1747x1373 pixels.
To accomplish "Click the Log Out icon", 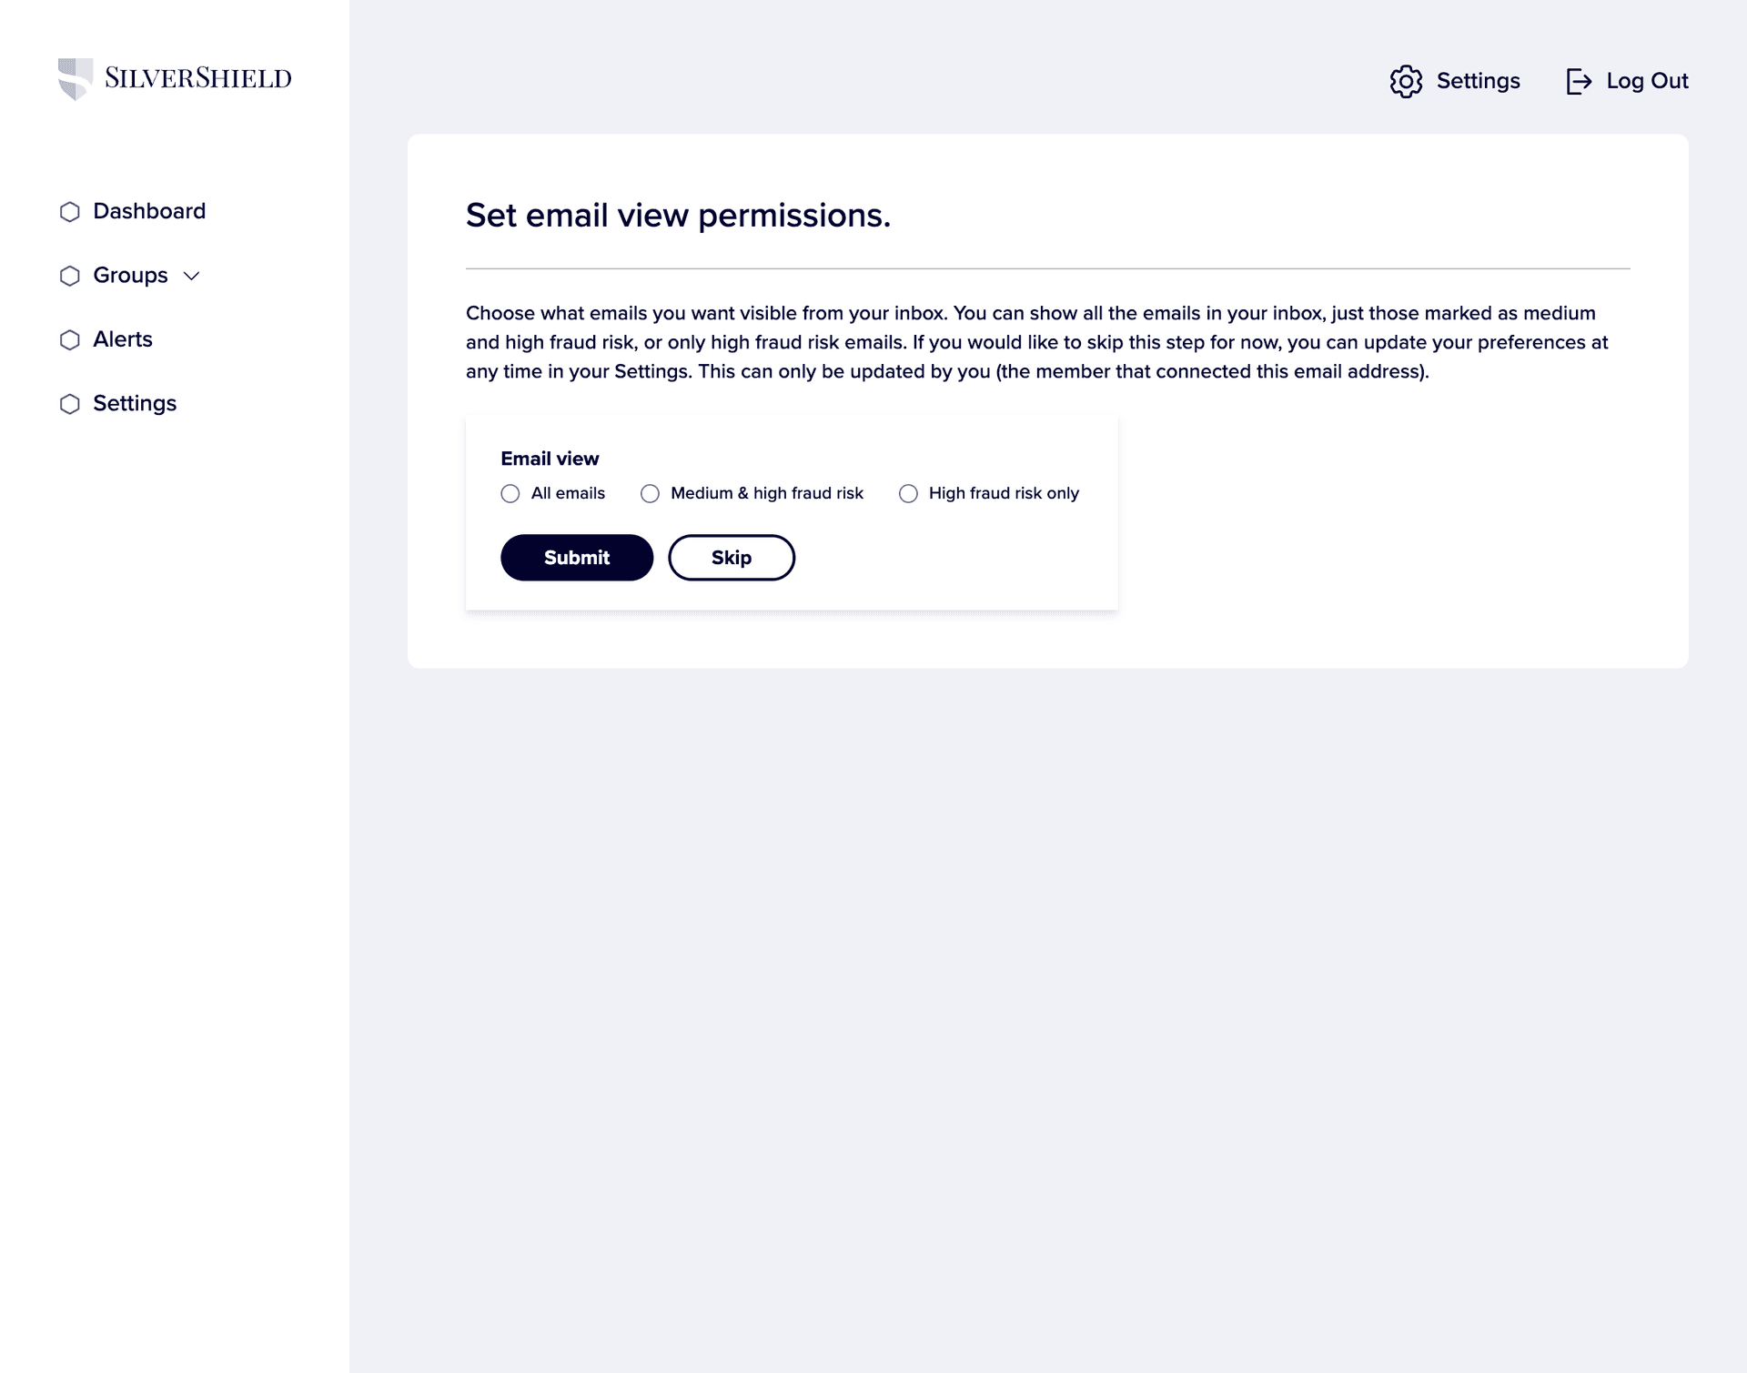I will [1579, 81].
